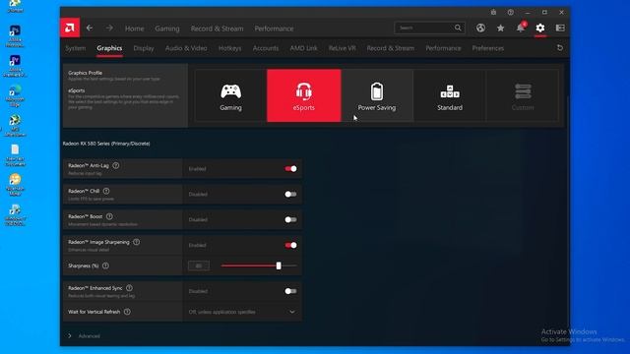The width and height of the screenshot is (630, 354).
Task: Switch to Record & Stream settings tab
Action: [x=391, y=48]
